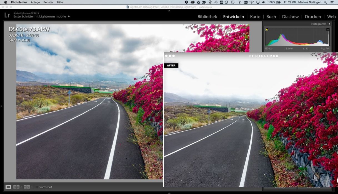This screenshot has width=338, height=194.
Task: Open dropdown arrow next to YY view
Action: click(x=32, y=187)
